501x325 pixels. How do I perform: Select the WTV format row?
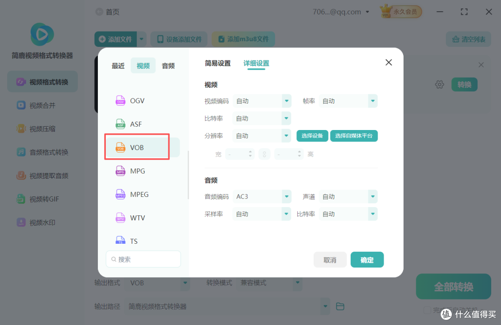click(143, 218)
